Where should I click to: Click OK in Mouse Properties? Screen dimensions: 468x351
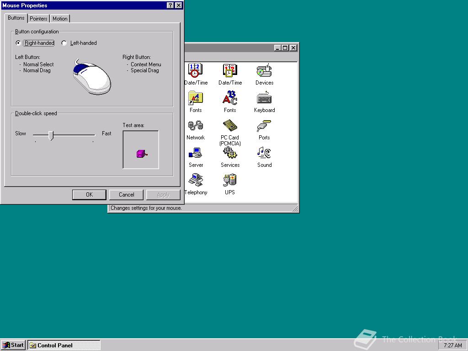tap(89, 195)
